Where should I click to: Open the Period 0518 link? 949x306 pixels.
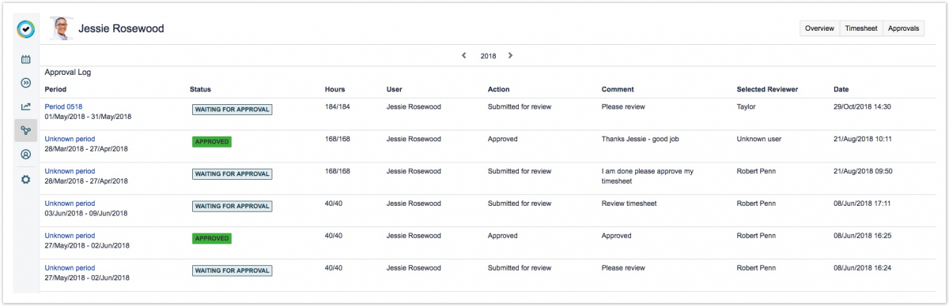pyautogui.click(x=63, y=106)
